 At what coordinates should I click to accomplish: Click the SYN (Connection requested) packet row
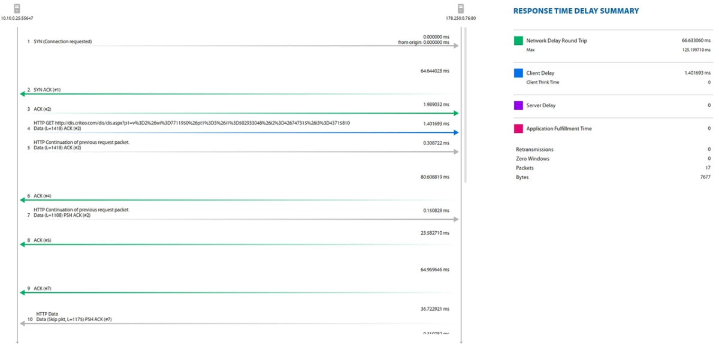click(240, 43)
